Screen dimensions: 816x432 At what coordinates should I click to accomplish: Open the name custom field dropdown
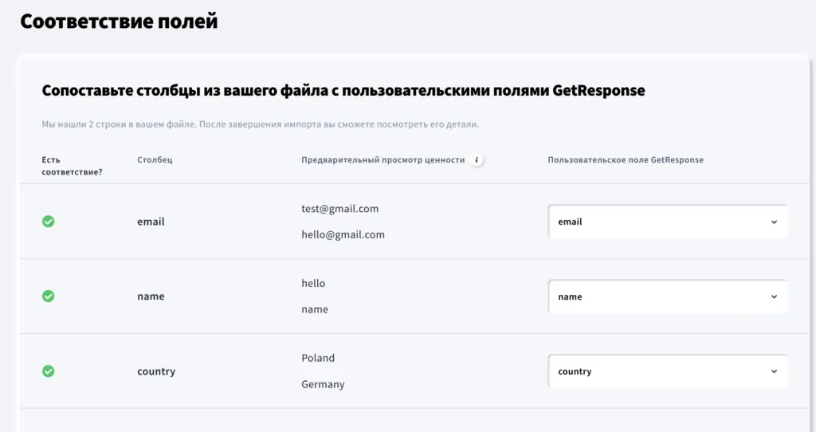point(667,297)
